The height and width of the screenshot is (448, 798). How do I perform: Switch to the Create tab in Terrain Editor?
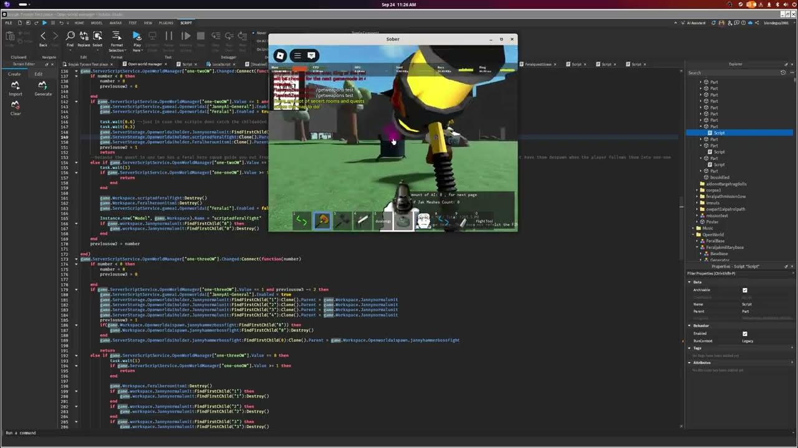pos(14,74)
